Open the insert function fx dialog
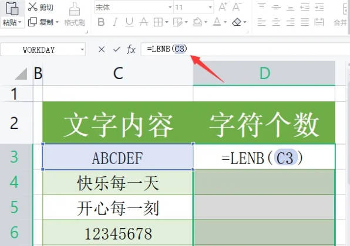This screenshot has width=350, height=246. tap(131, 49)
